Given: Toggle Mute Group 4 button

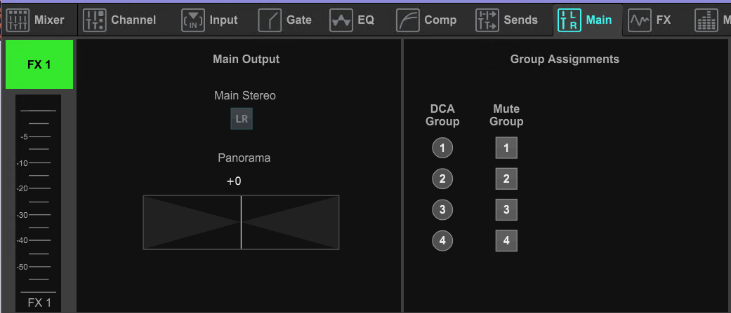Looking at the screenshot, I should (506, 240).
